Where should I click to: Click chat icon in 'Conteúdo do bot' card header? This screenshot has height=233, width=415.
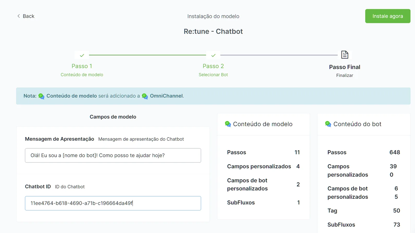click(328, 124)
